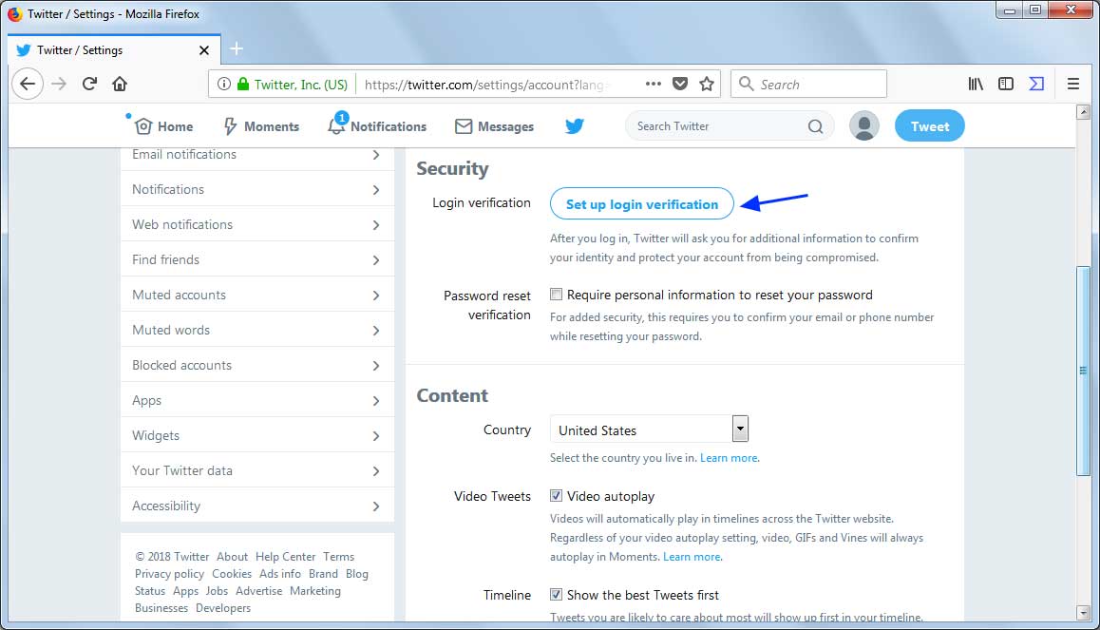This screenshot has height=630, width=1100.
Task: Click the page scrollbar thumb
Action: click(1083, 372)
